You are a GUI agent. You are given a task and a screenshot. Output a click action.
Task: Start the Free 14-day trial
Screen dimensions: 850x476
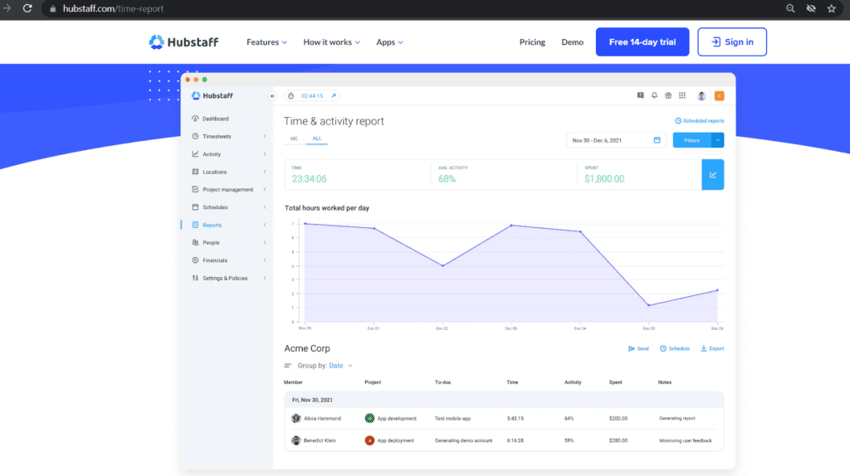point(642,41)
